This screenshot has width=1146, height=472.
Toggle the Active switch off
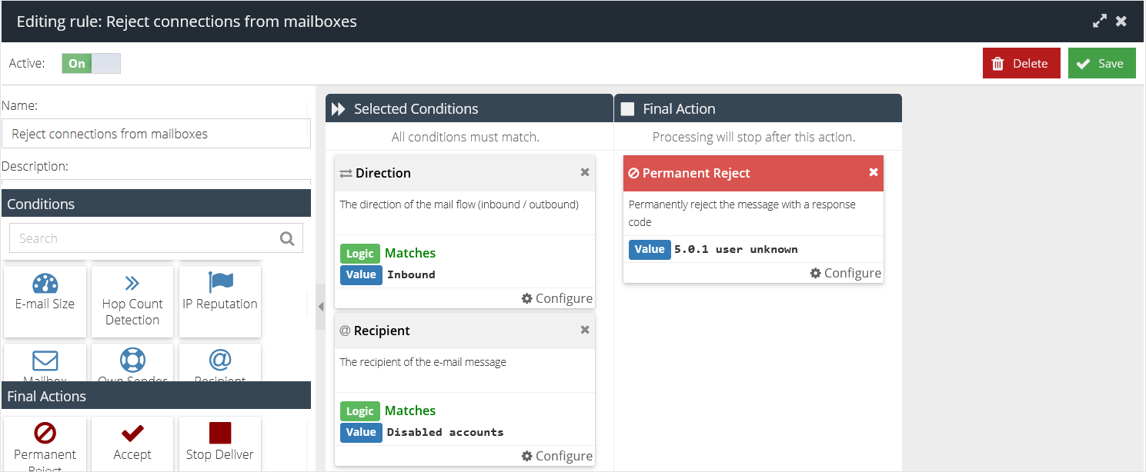coord(90,63)
